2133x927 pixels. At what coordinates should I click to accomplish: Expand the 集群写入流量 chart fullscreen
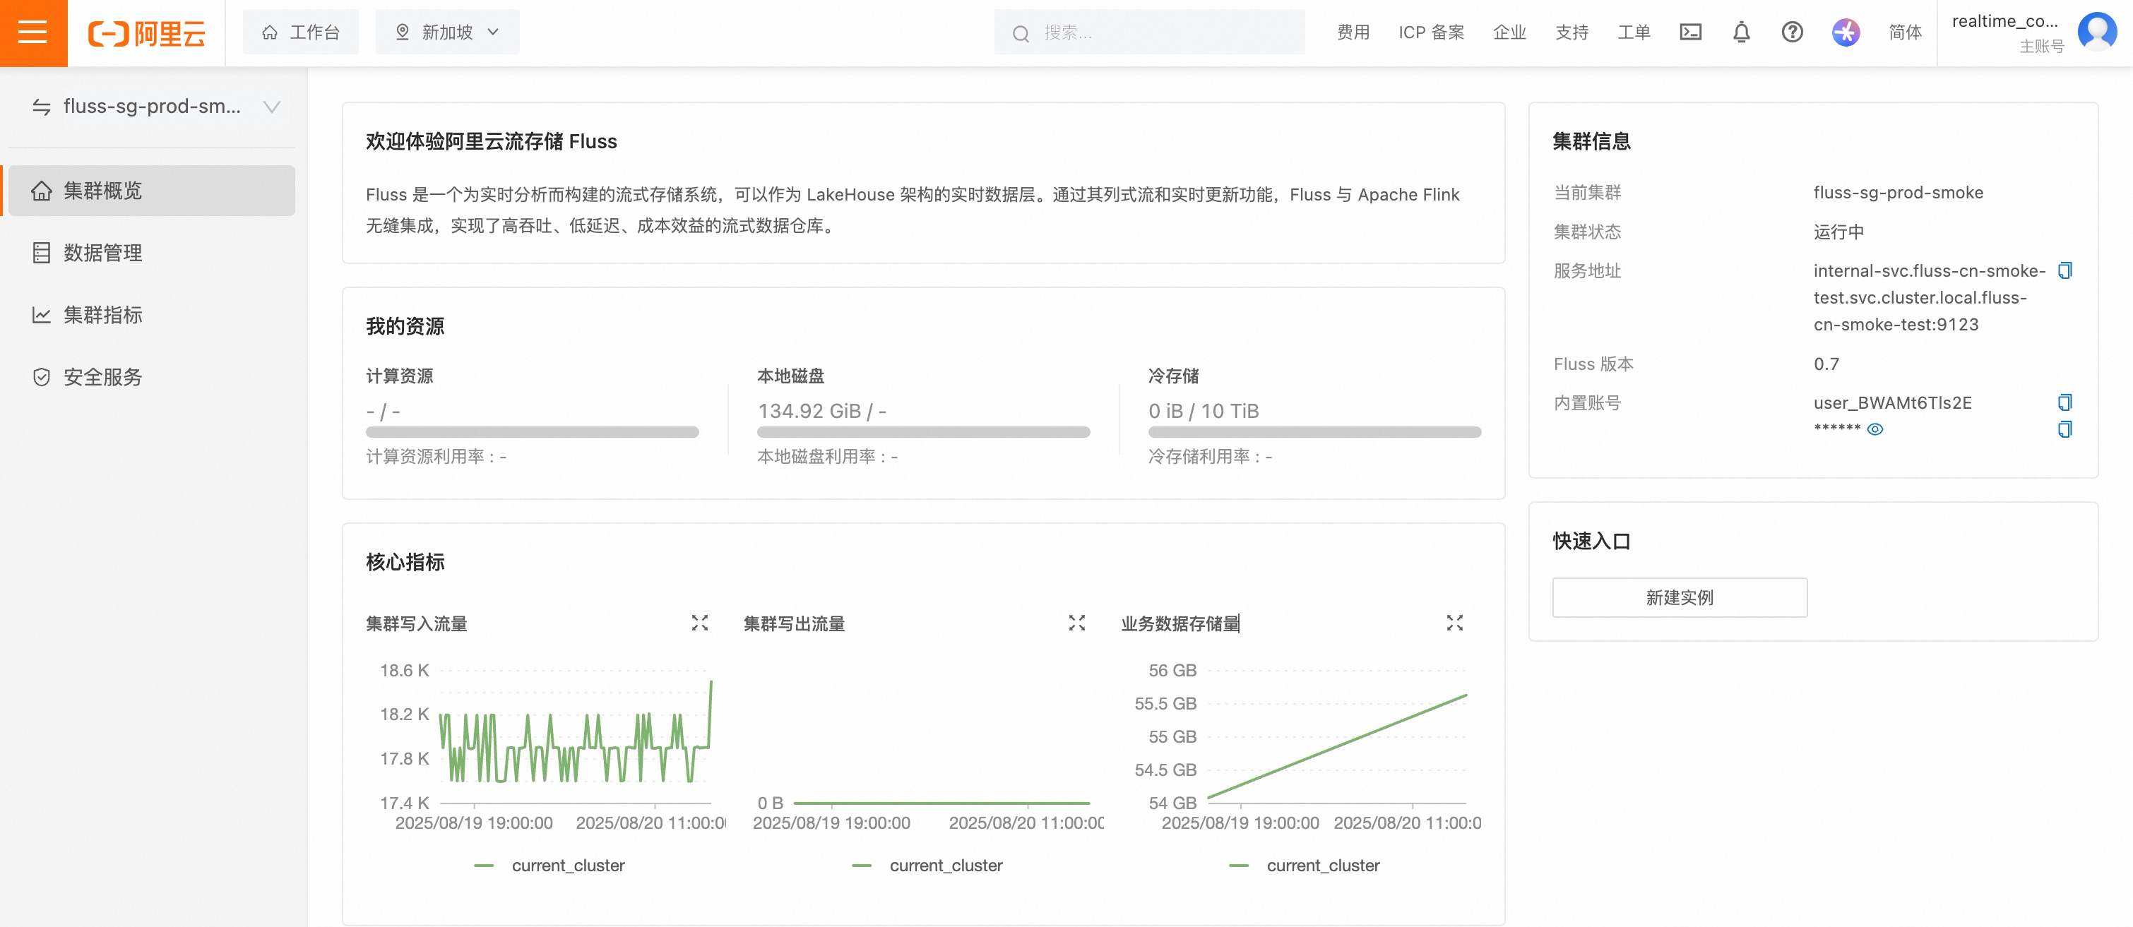(700, 623)
